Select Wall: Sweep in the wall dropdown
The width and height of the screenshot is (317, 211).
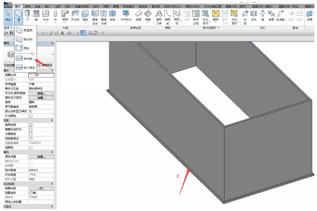pyautogui.click(x=26, y=59)
